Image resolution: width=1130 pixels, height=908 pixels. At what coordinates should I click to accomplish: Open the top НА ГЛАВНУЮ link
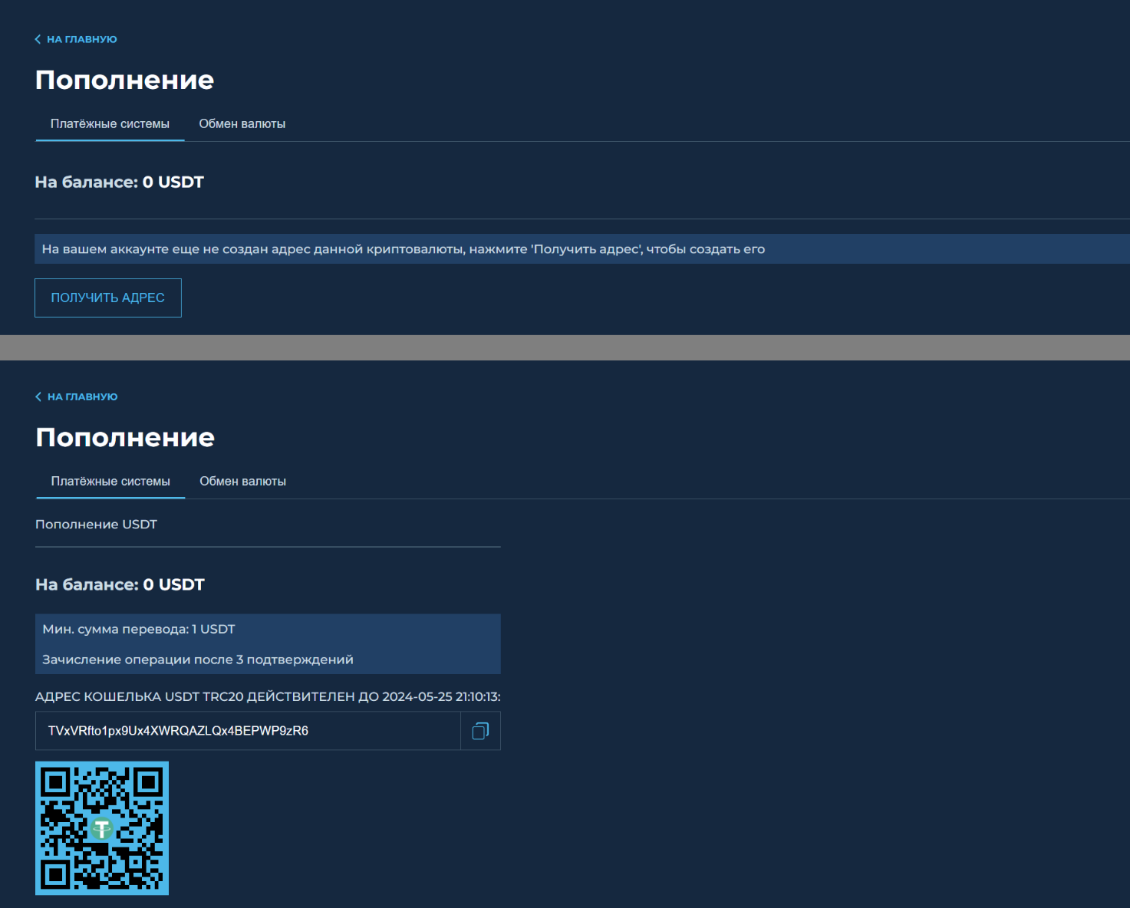pyautogui.click(x=81, y=38)
